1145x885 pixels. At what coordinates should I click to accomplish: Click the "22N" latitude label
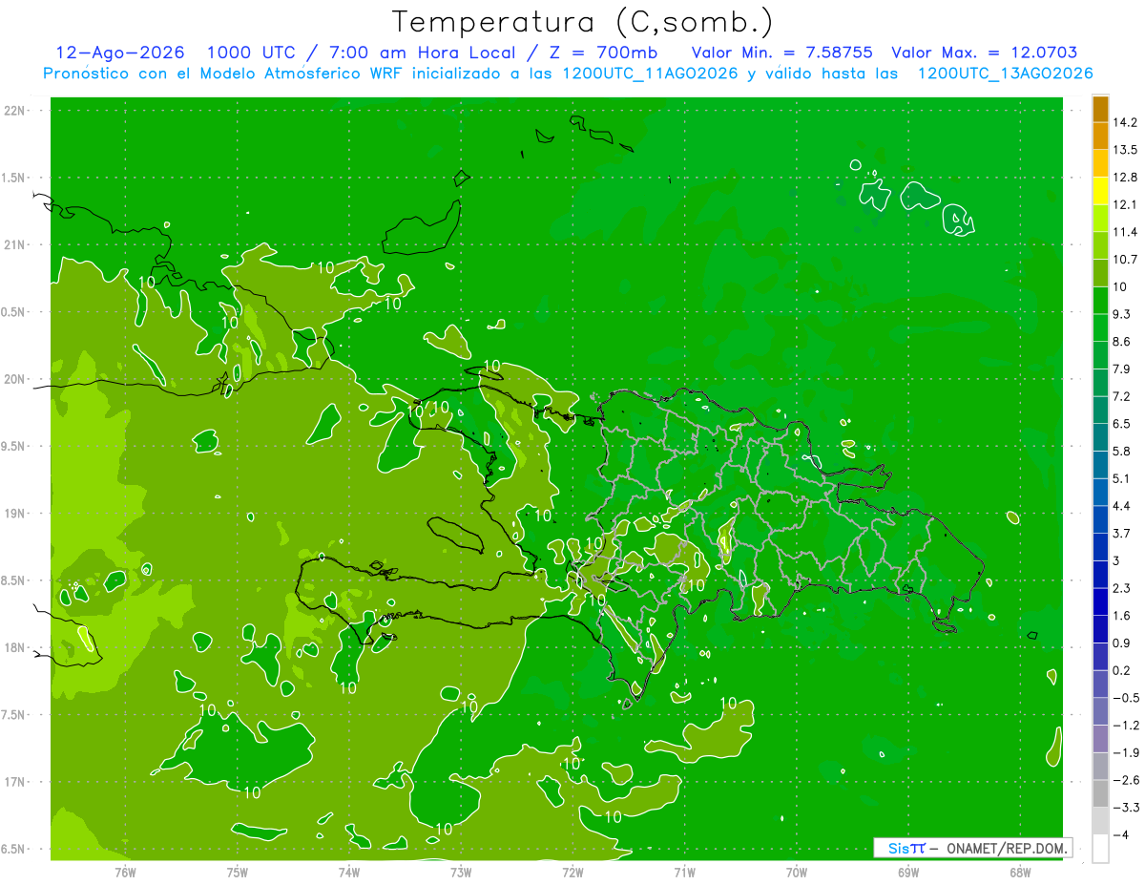tap(14, 111)
